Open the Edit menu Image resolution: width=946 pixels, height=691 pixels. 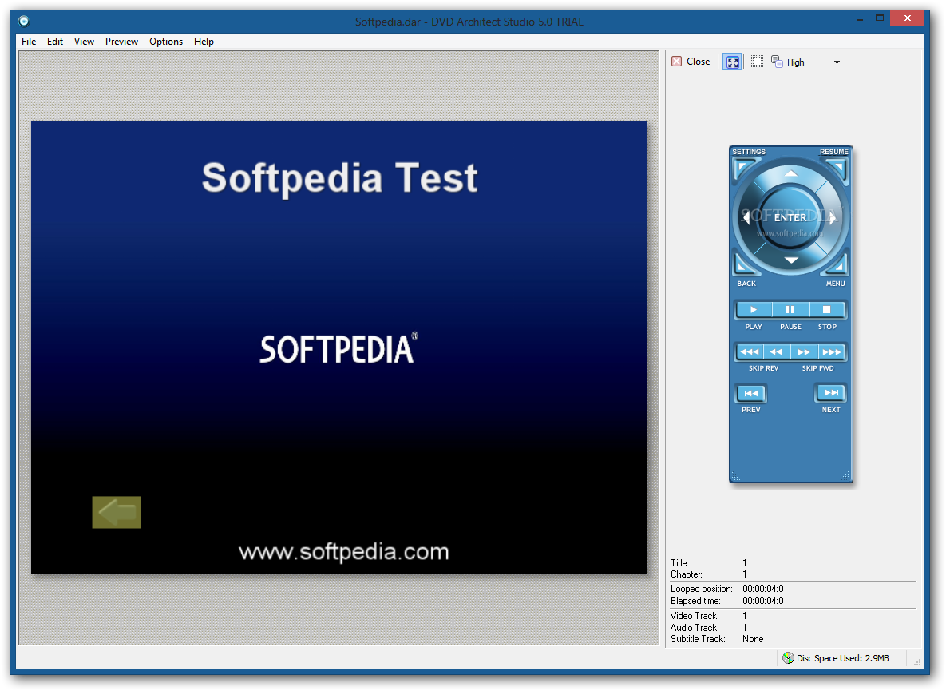pyautogui.click(x=55, y=42)
